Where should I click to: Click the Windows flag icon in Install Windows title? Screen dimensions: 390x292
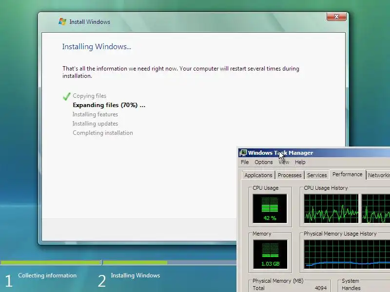point(62,21)
